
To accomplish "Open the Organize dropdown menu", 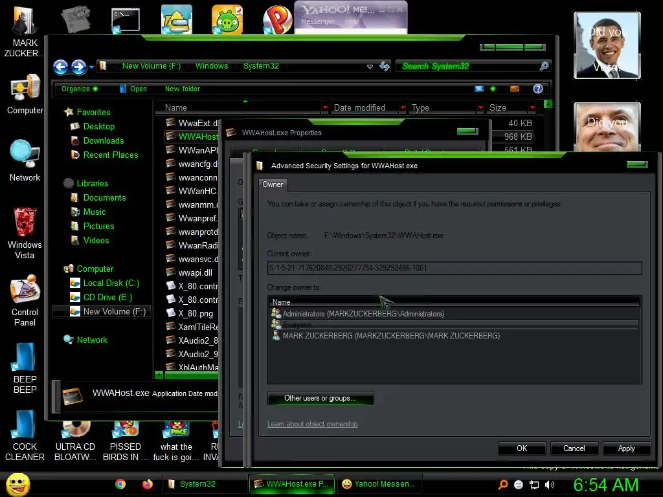I will tap(80, 89).
